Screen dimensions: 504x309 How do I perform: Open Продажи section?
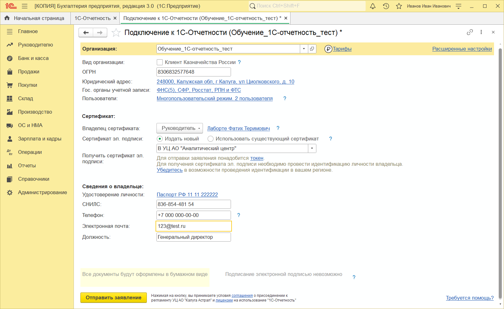point(37,71)
